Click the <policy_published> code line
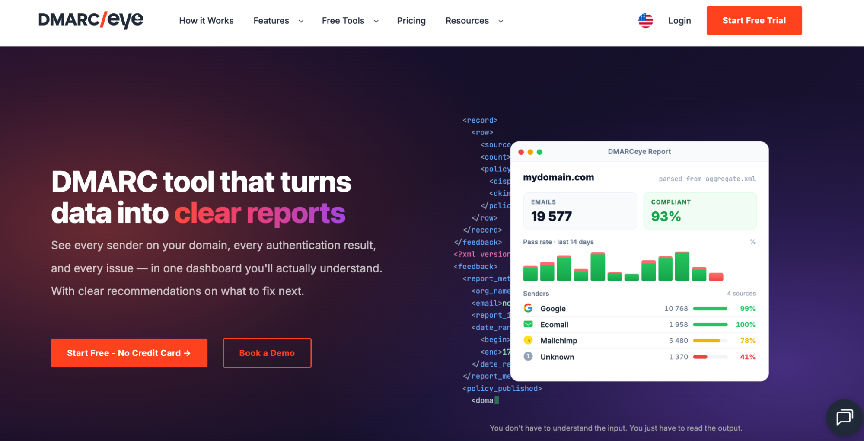The height and width of the screenshot is (441, 864). coord(502,388)
